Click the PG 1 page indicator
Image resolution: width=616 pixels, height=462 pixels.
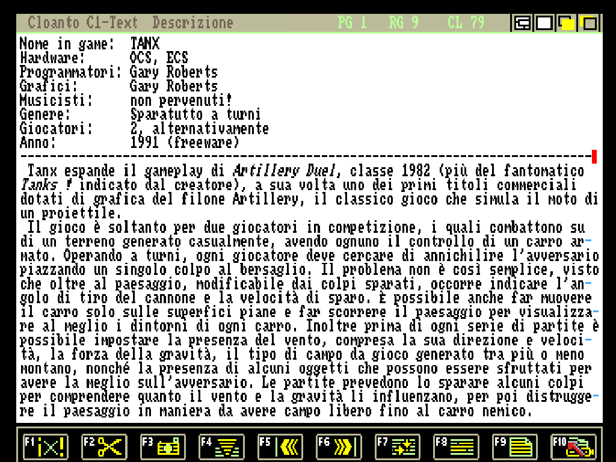[352, 23]
